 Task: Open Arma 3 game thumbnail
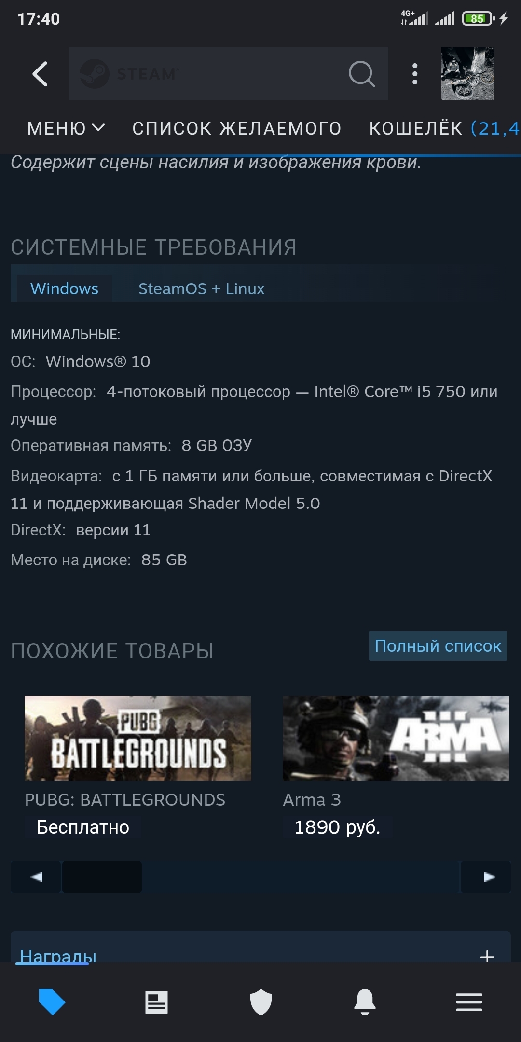coord(396,738)
